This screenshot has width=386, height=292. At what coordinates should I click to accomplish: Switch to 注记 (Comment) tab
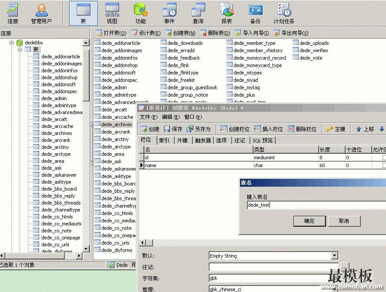point(240,141)
